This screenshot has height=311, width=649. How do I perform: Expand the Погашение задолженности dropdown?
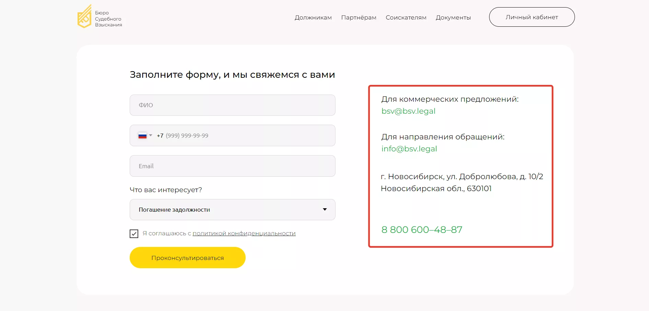coord(233,210)
